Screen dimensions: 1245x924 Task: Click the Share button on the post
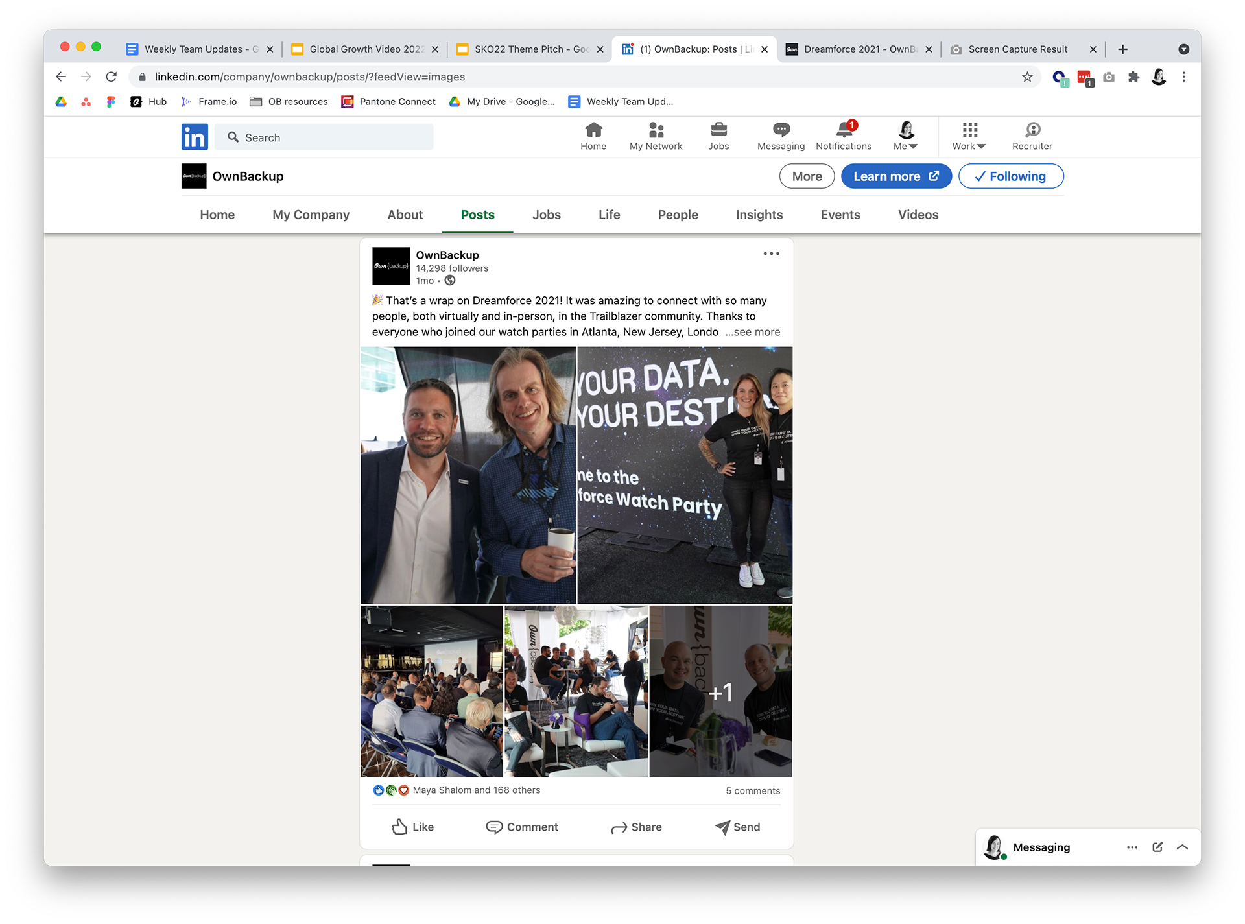tap(636, 827)
